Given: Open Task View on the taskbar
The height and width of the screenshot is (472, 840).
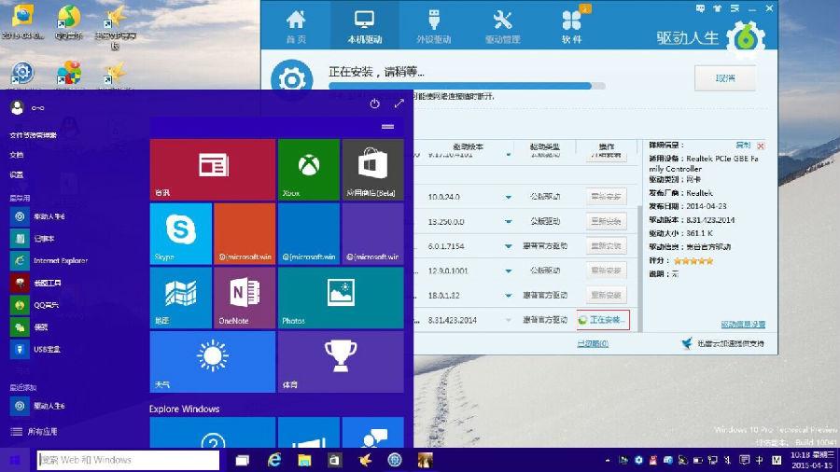Looking at the screenshot, I should (243, 460).
